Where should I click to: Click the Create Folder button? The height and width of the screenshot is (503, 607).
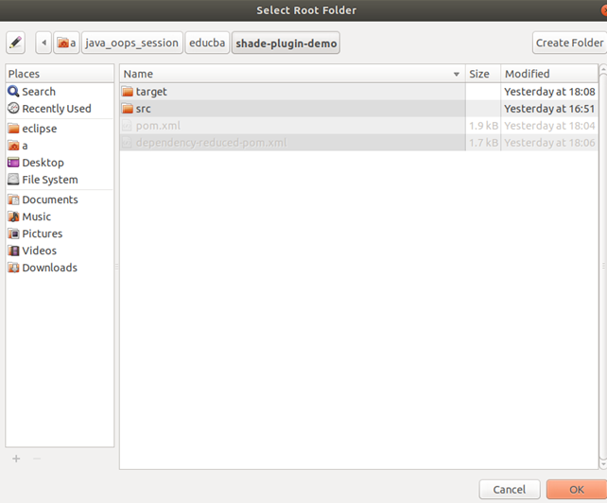pyautogui.click(x=569, y=43)
